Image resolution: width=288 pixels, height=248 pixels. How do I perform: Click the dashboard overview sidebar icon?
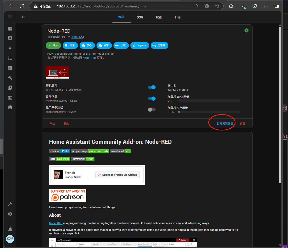(10, 28)
